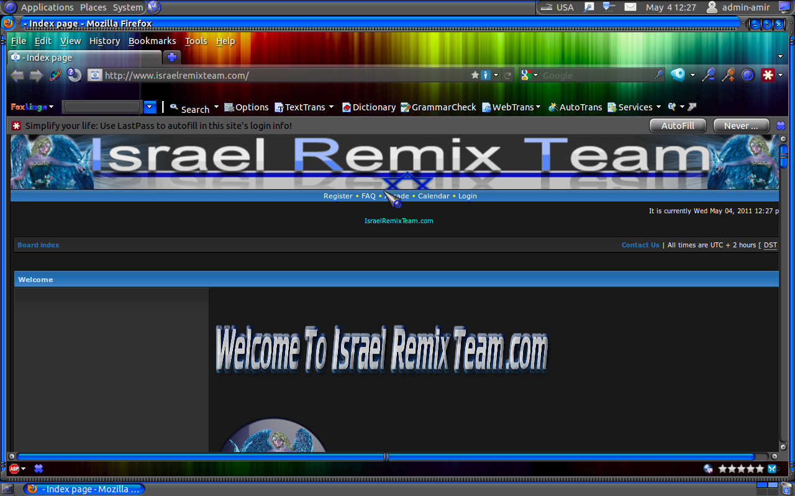Open the LastPass icon dropdown arrow

tap(781, 75)
